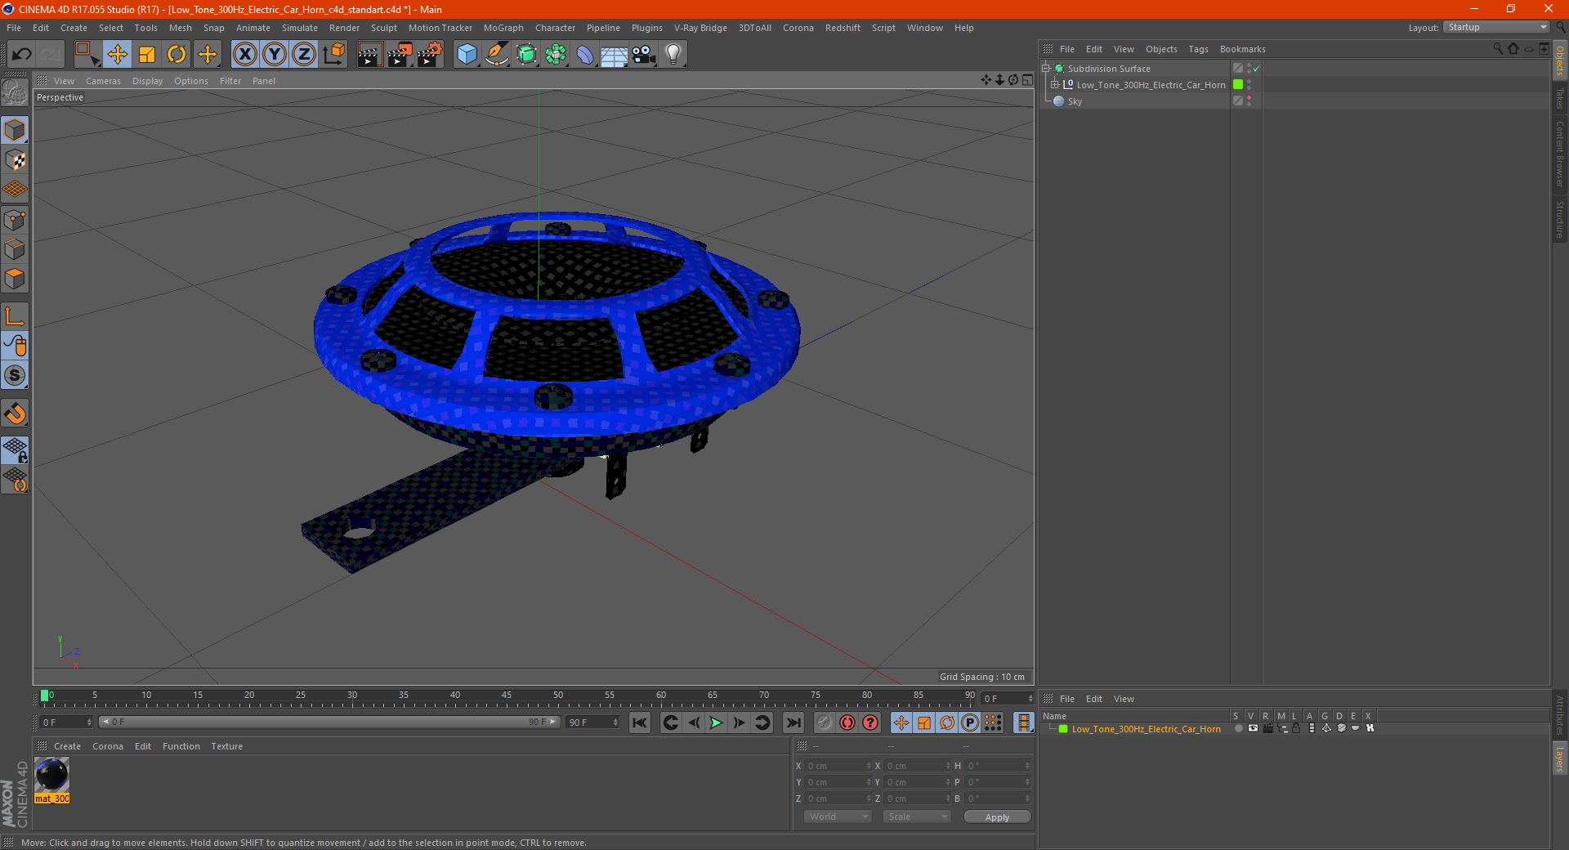Click Make Editable icon in left palette
The width and height of the screenshot is (1569, 850).
click(x=15, y=93)
